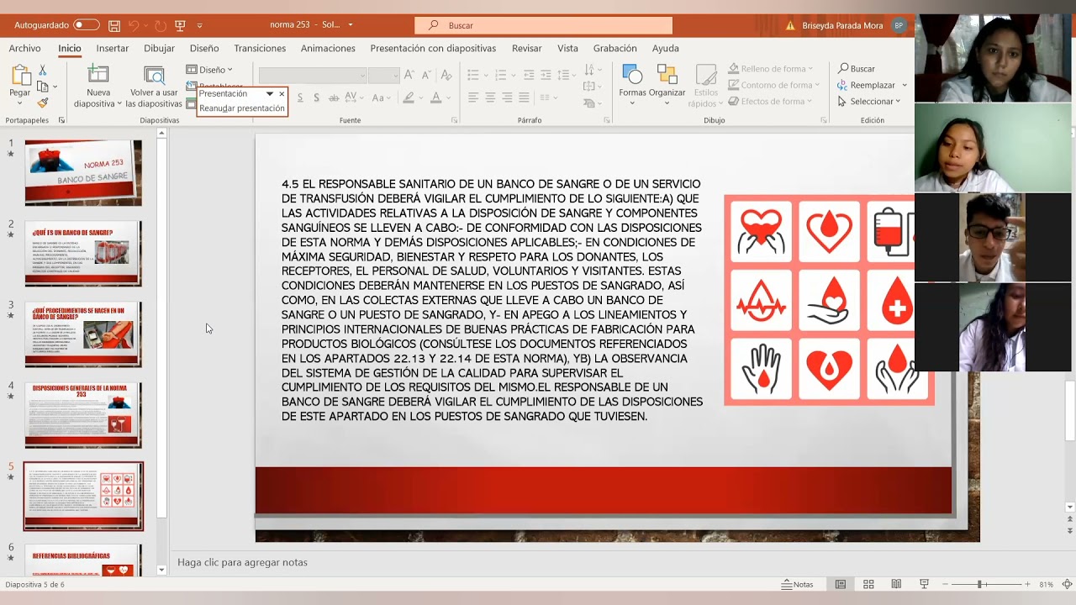Toggle align text left
This screenshot has height=605, width=1076.
[x=473, y=97]
